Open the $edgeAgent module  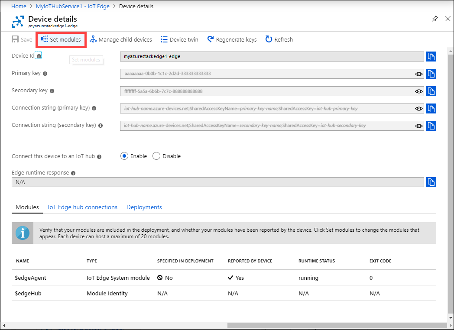30,278
